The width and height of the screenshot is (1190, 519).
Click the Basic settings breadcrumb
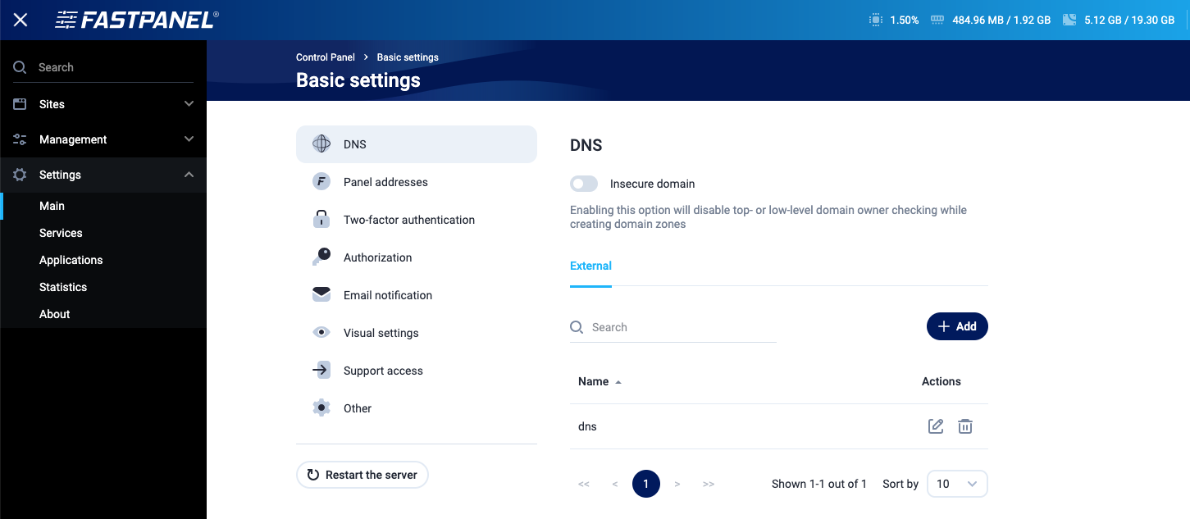pos(408,57)
